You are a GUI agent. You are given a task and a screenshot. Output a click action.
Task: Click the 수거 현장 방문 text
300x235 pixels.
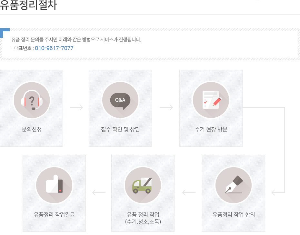(211, 129)
